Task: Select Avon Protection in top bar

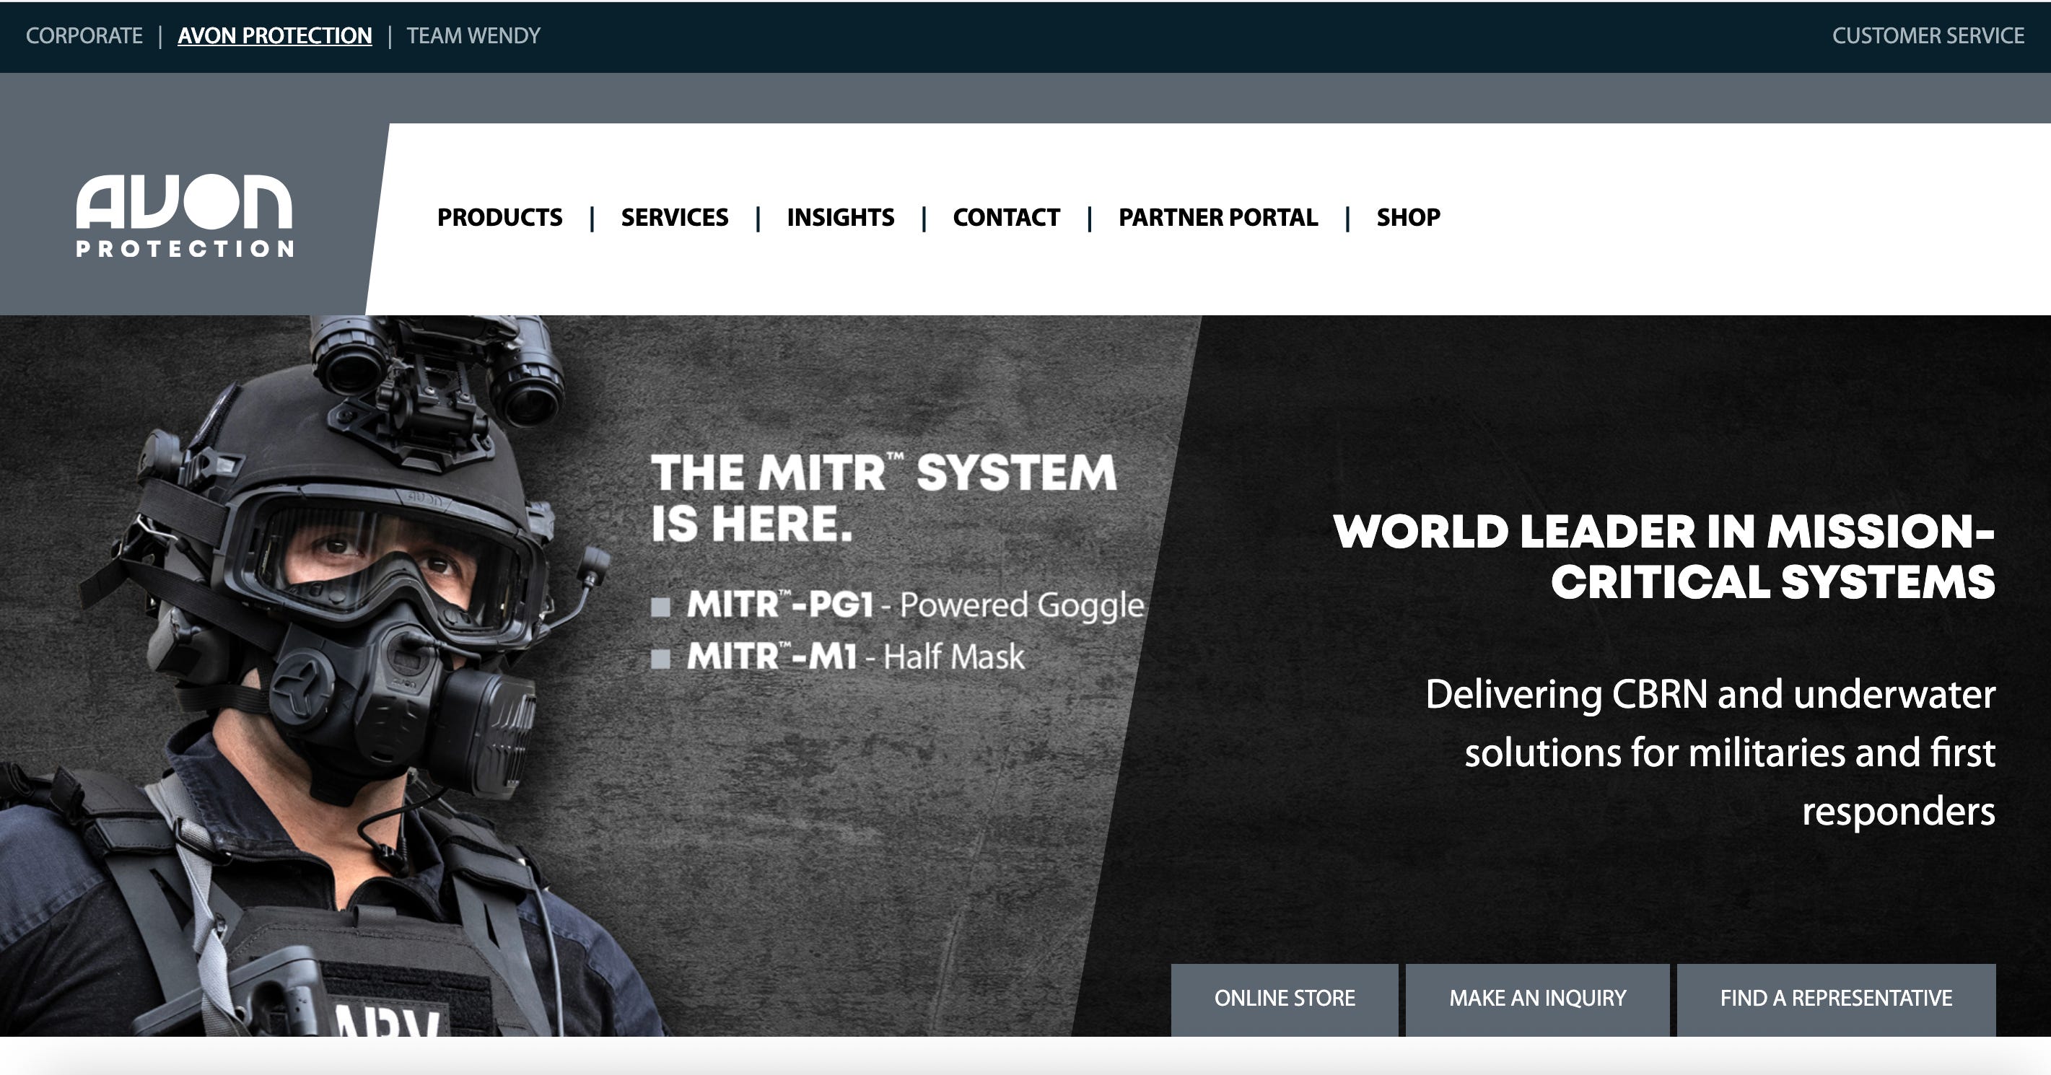Action: pos(275,36)
